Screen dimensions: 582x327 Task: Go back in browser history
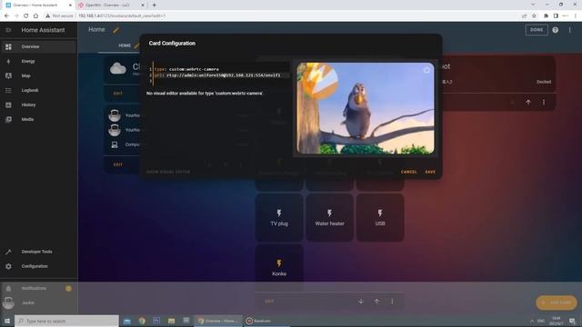tap(6, 16)
